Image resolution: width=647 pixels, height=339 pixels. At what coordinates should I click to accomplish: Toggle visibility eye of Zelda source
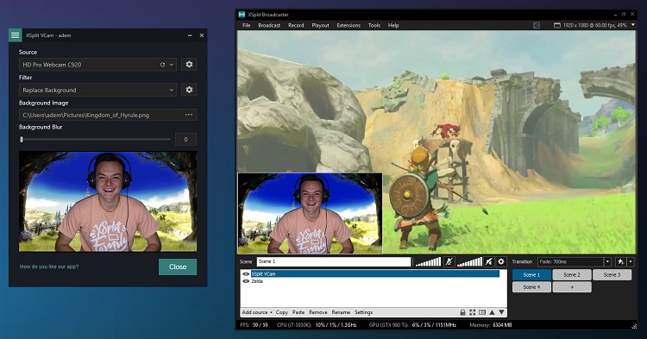[246, 281]
